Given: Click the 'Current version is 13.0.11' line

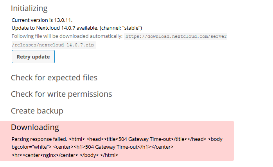Looking at the screenshot, I should [x=42, y=20].
